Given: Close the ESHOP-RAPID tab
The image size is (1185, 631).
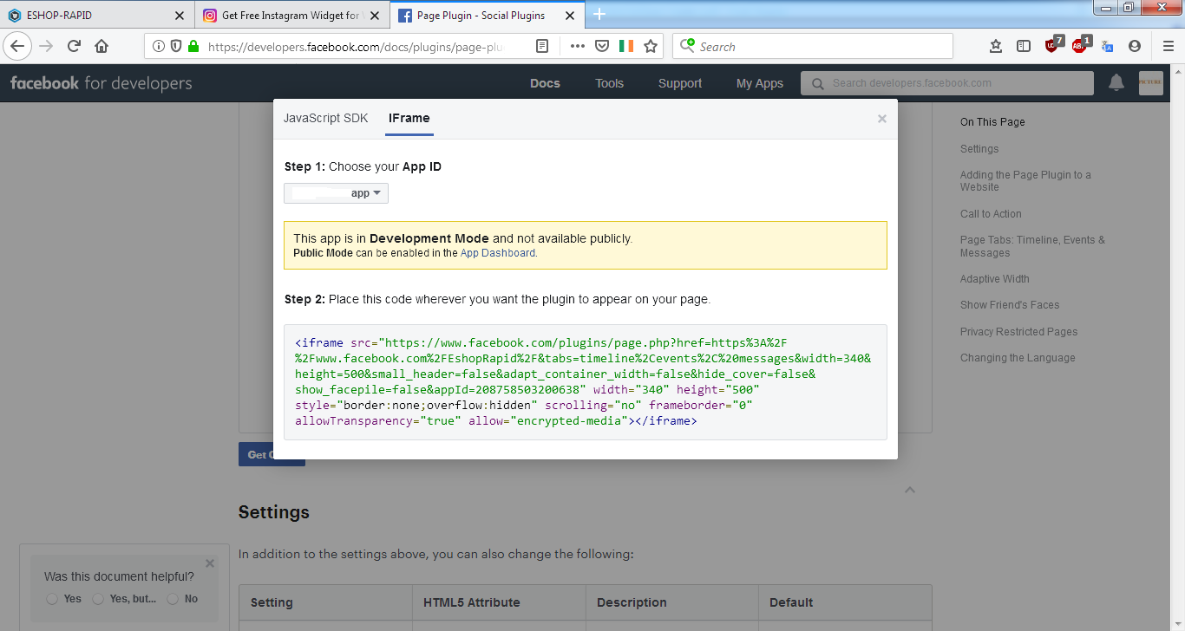Looking at the screenshot, I should [x=180, y=16].
